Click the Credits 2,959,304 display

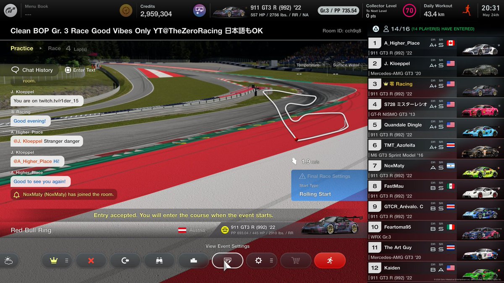pos(156,11)
